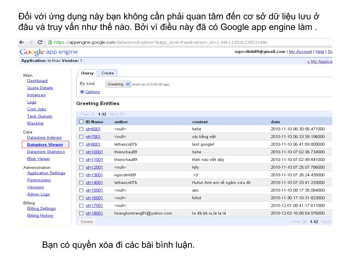Go to Instances page

pyautogui.click(x=36, y=95)
